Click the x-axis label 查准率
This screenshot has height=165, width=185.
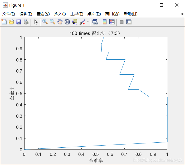click(96, 161)
